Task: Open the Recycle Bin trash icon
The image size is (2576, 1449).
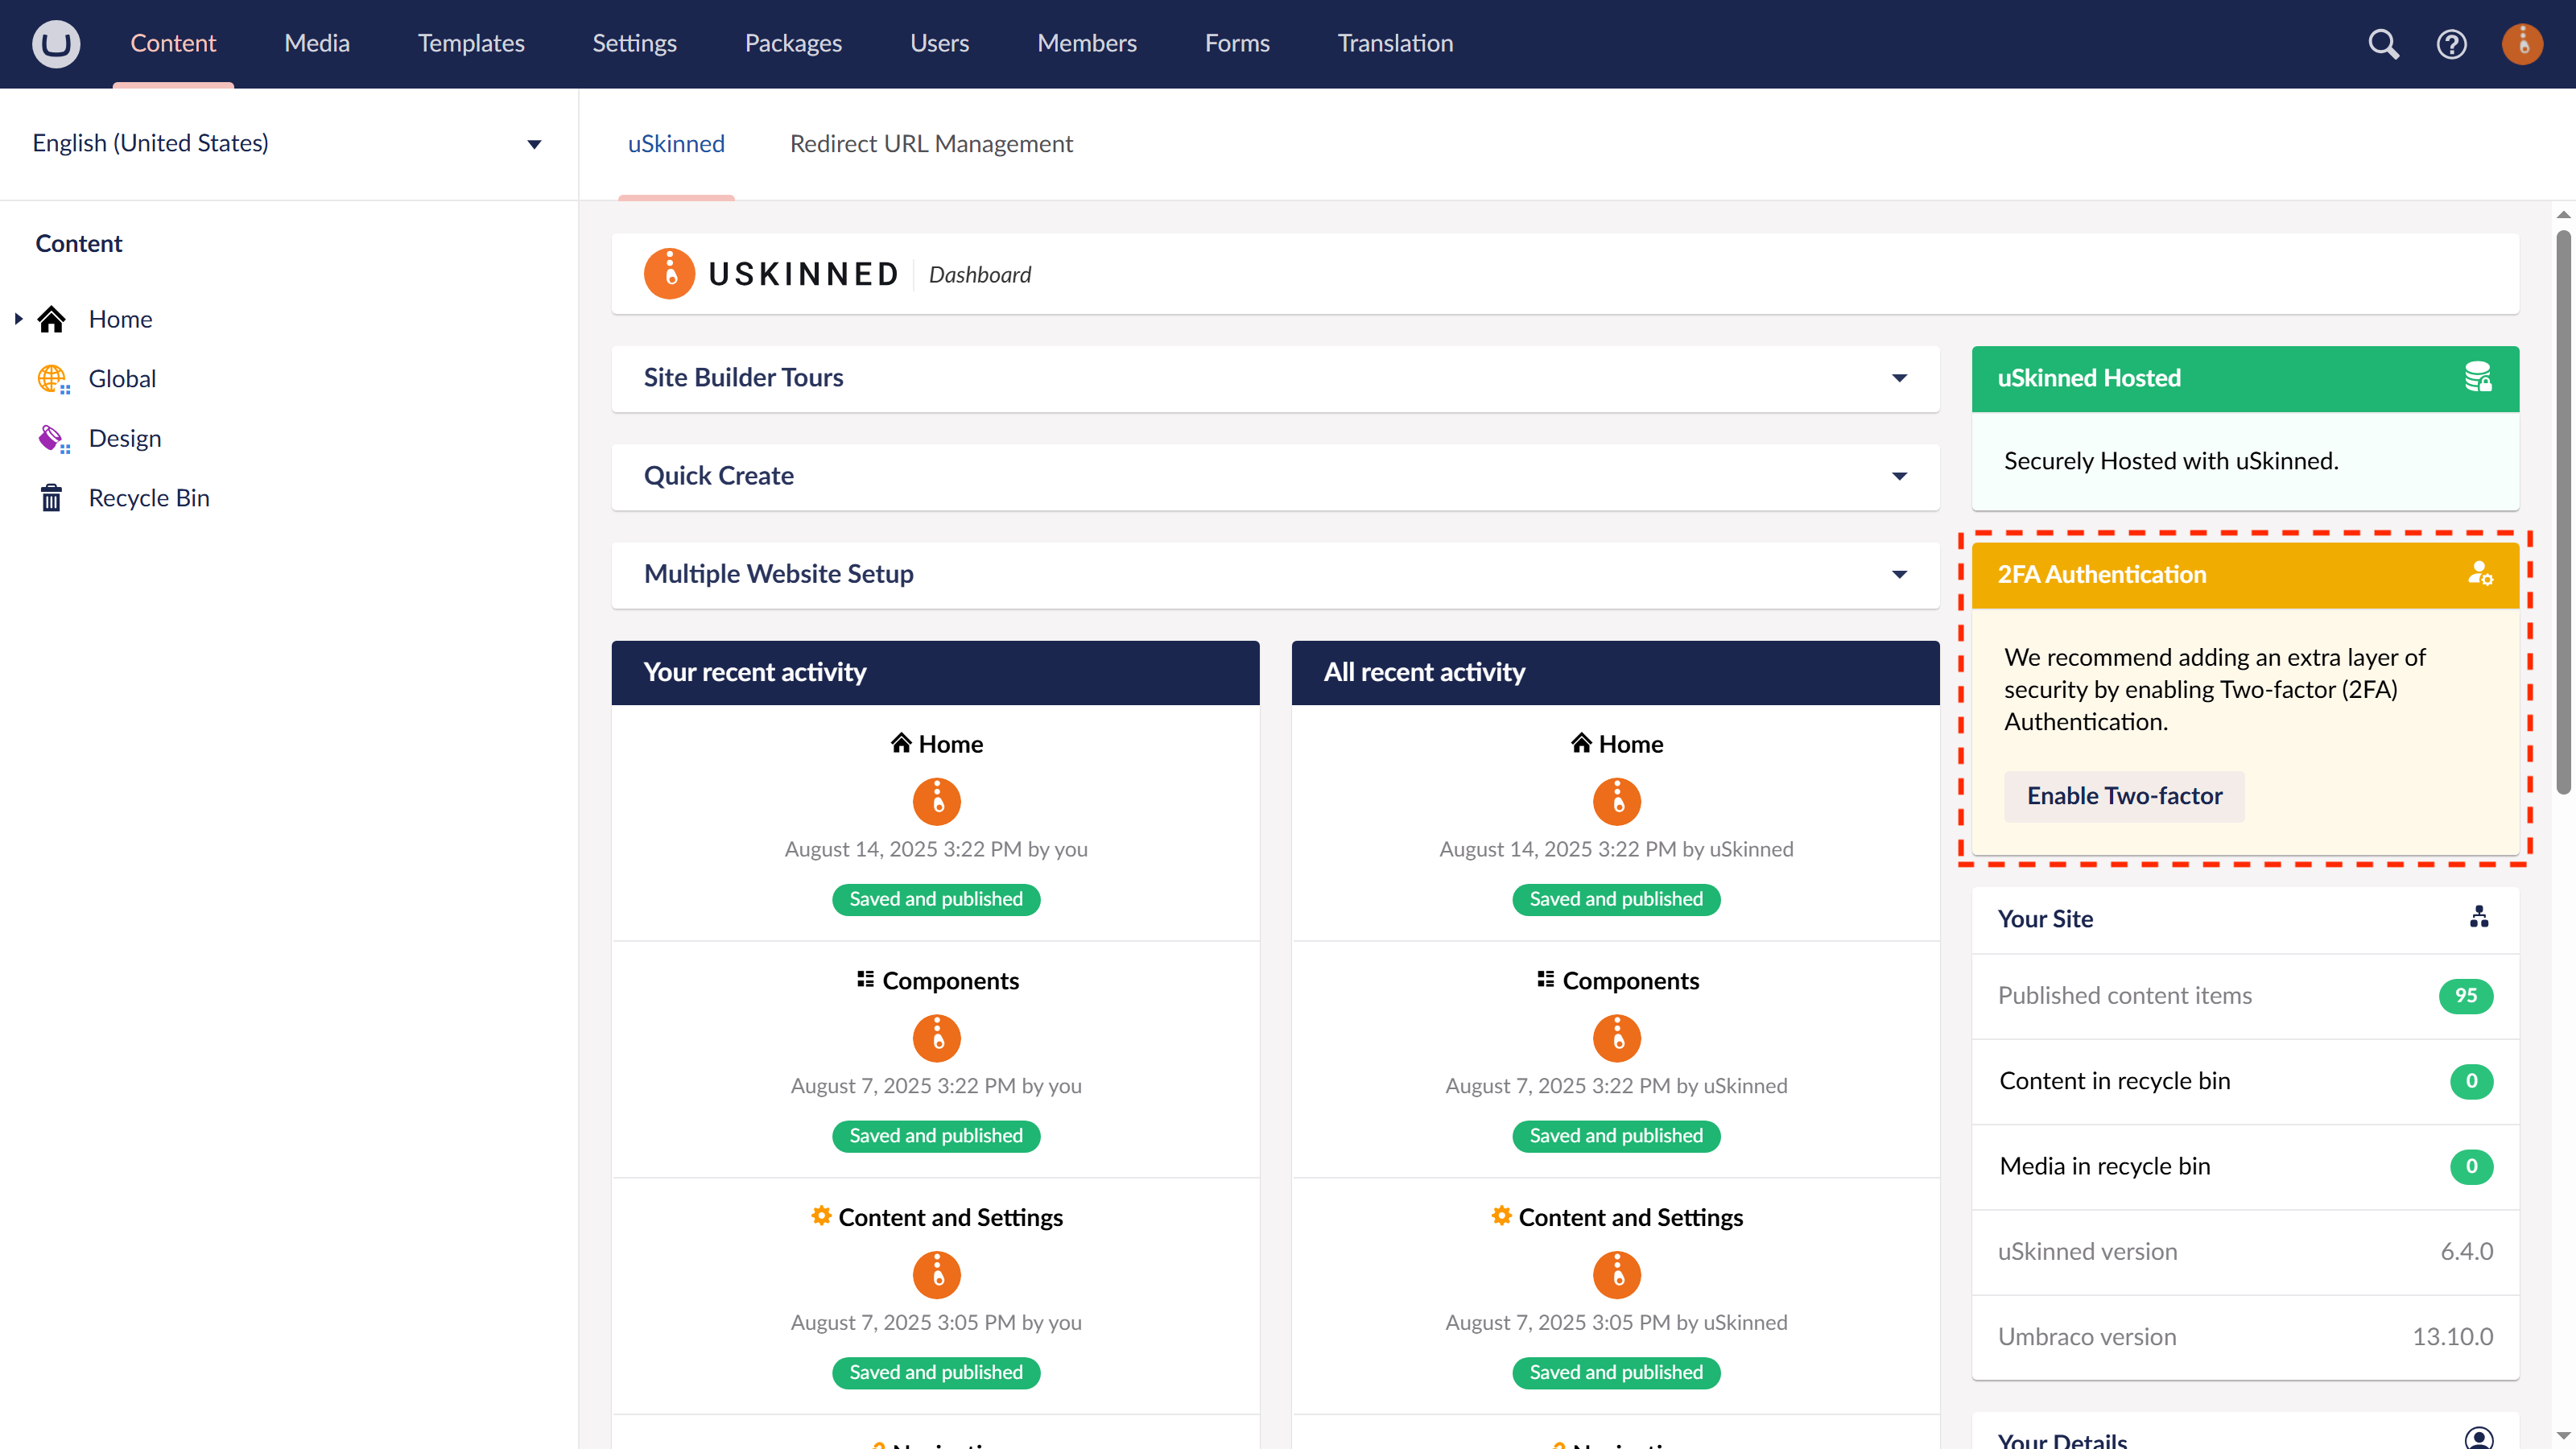Action: 52,497
